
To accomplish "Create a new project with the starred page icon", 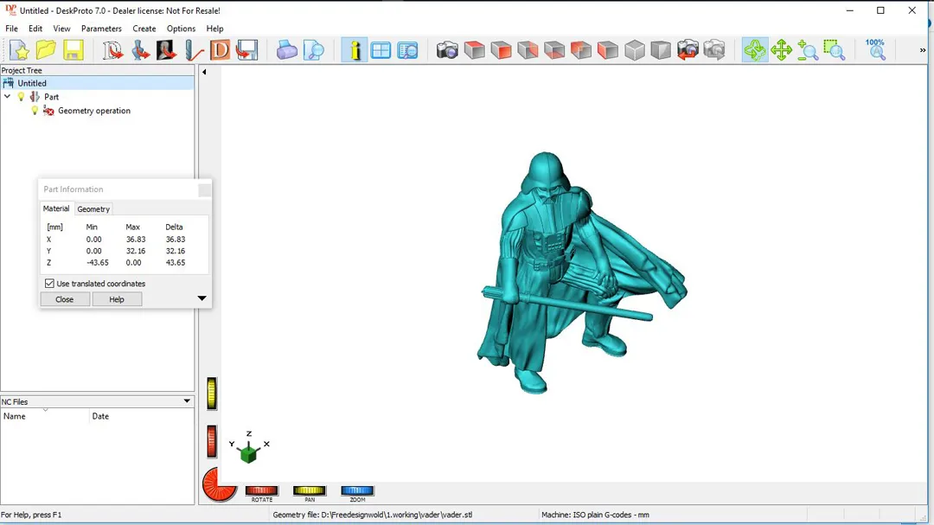I will [x=20, y=50].
